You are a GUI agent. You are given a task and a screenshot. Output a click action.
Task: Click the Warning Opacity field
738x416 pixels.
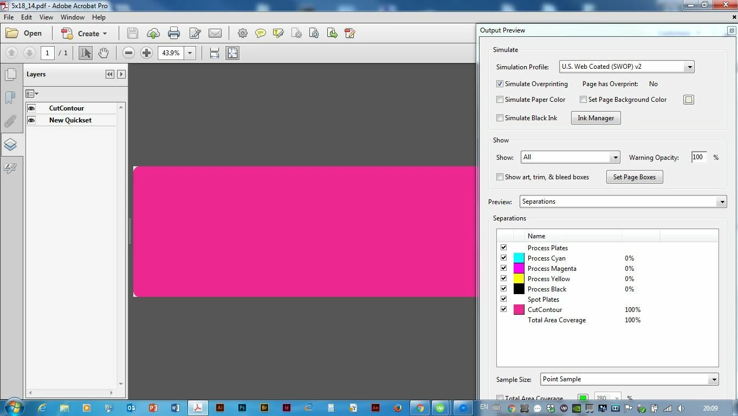click(699, 157)
